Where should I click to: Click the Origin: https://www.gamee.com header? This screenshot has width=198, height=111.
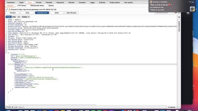coord(22,38)
